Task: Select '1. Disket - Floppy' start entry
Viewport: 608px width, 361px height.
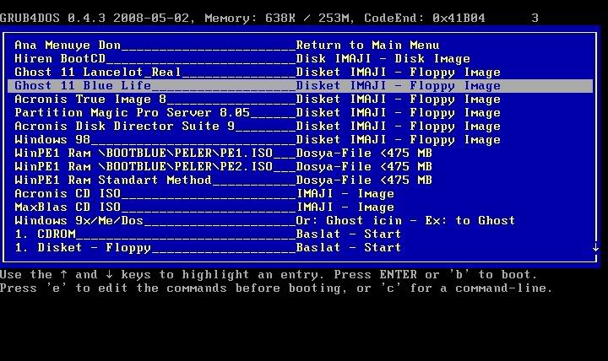Action: point(300,248)
